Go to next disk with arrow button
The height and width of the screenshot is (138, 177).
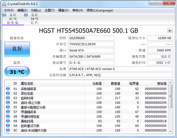170,31
